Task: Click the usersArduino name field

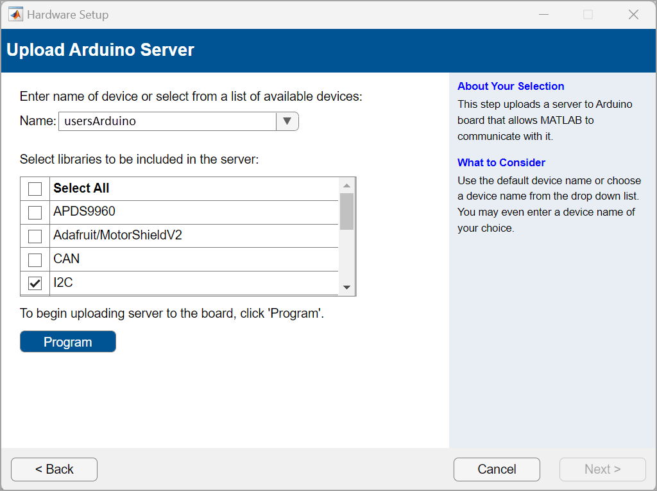Action: [x=167, y=121]
